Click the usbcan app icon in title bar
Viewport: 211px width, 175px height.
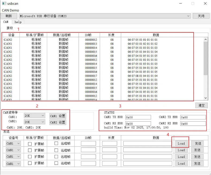pos(4,3)
